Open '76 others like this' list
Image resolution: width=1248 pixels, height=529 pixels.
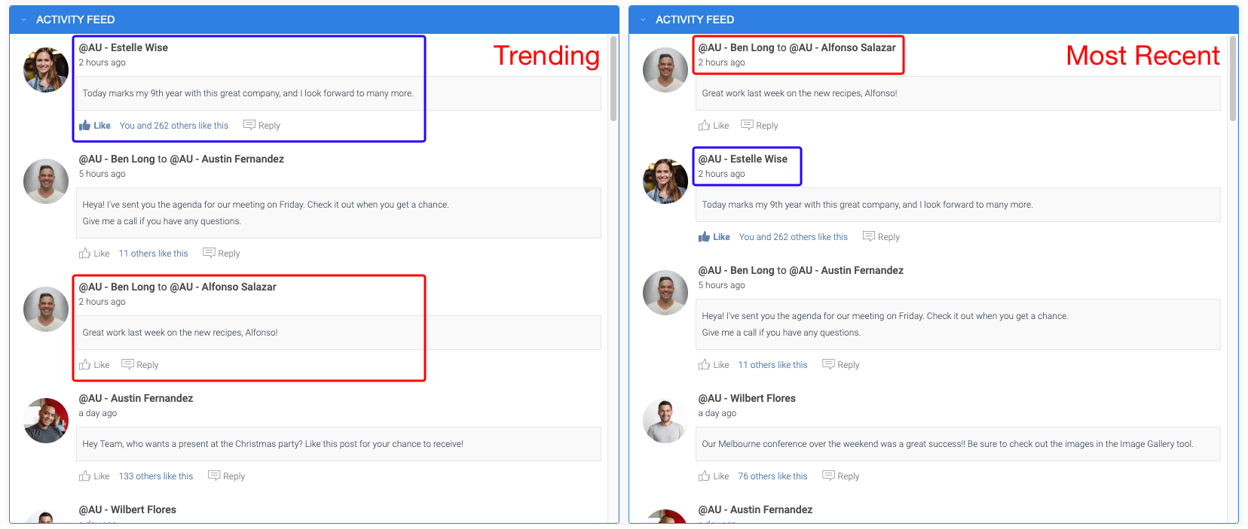(772, 476)
